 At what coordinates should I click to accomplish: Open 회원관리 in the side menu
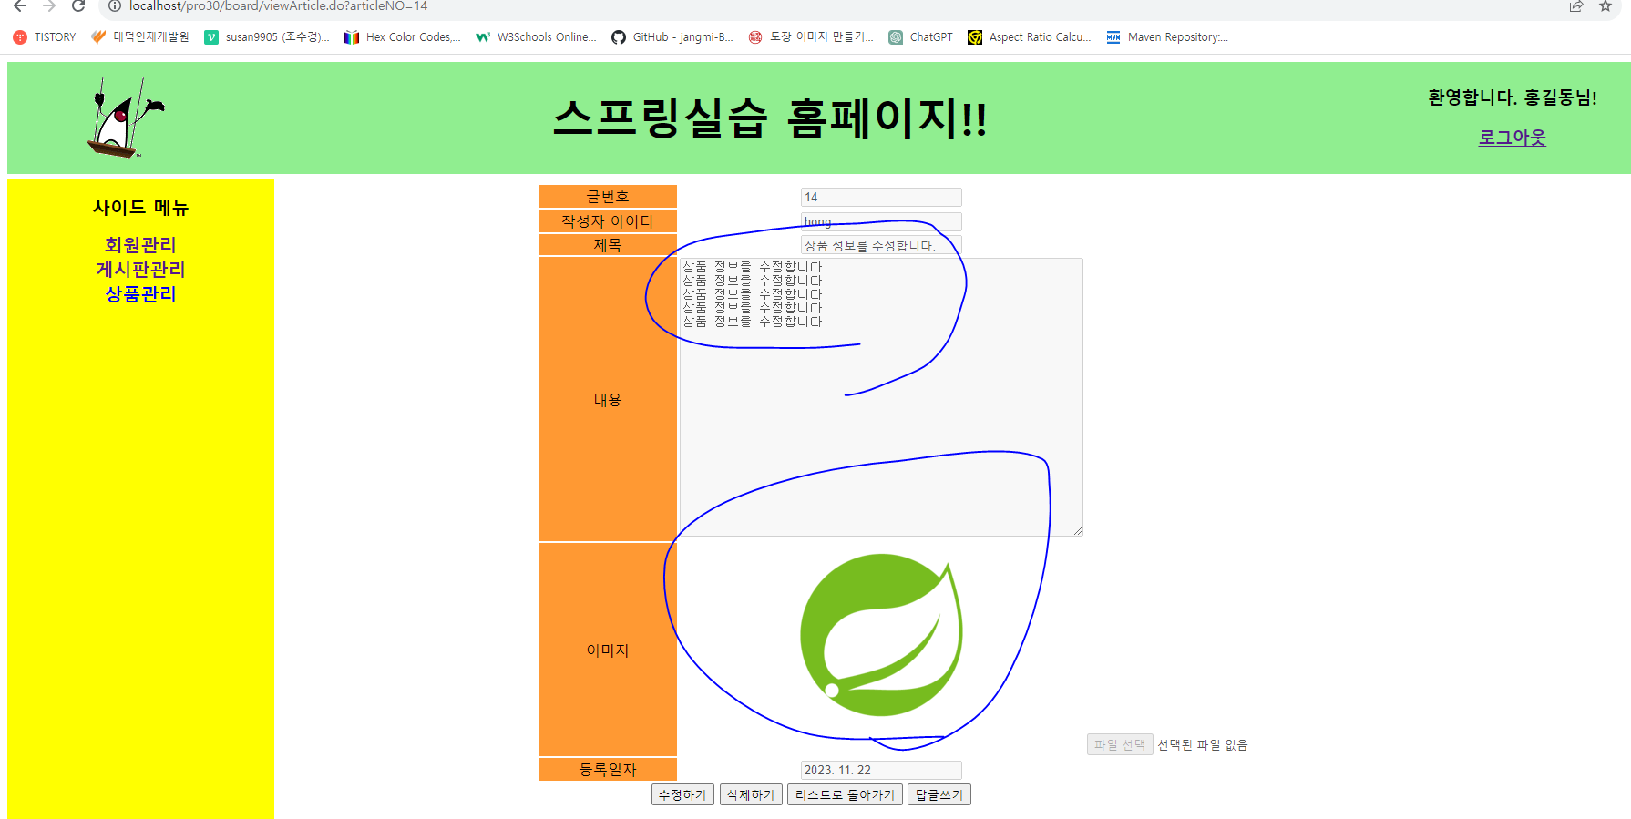pyautogui.click(x=140, y=245)
